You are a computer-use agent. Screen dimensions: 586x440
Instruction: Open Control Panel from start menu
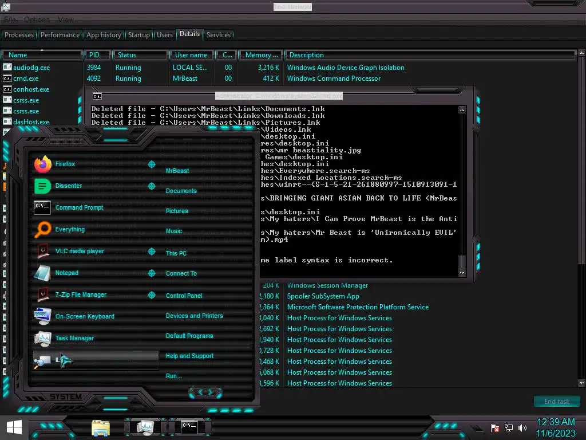tap(184, 296)
